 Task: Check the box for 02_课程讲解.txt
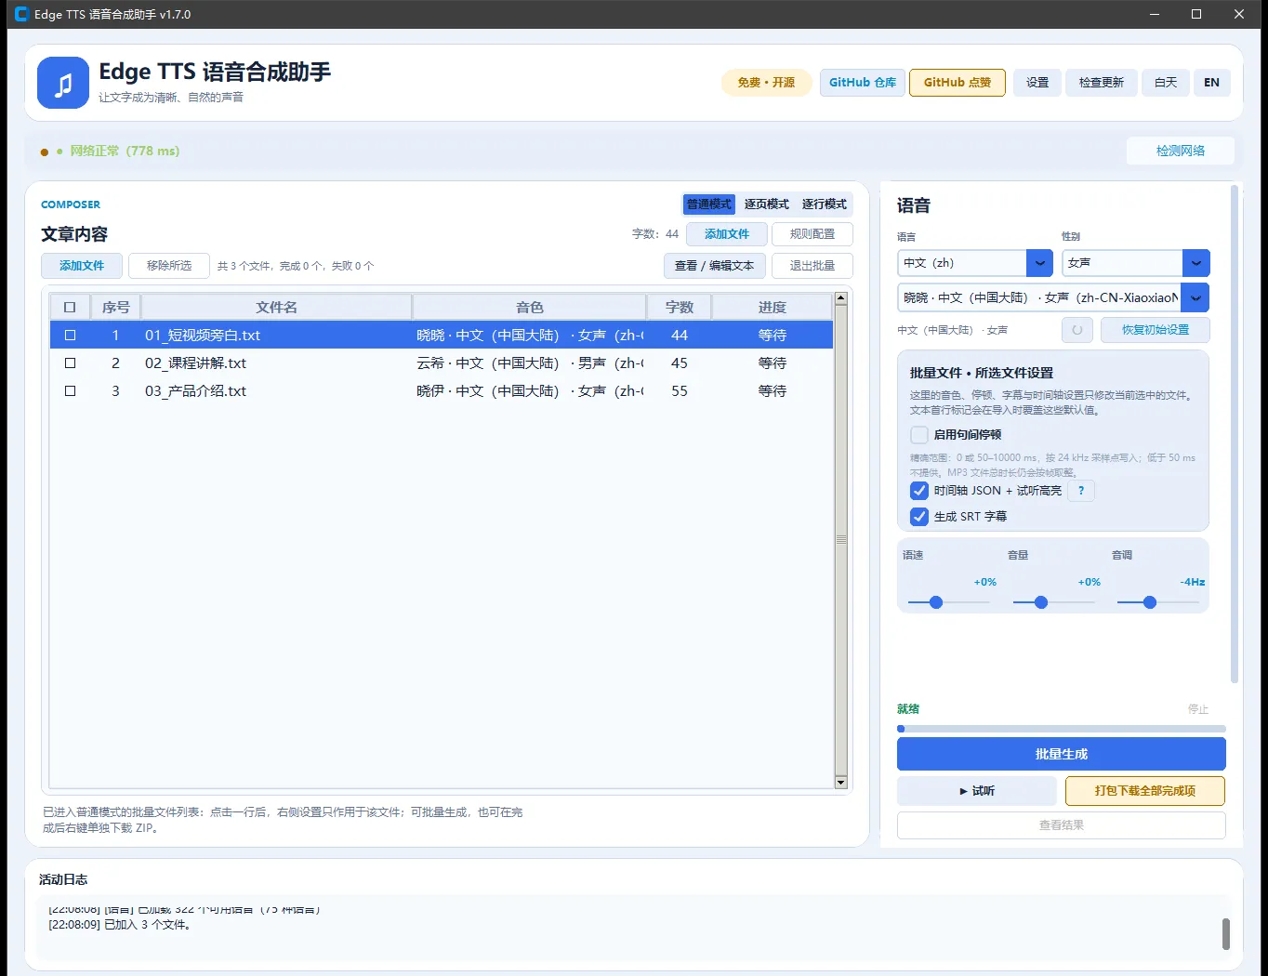(70, 363)
